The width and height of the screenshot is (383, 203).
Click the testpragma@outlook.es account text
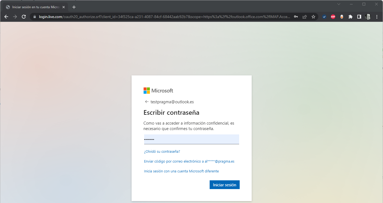(x=172, y=102)
